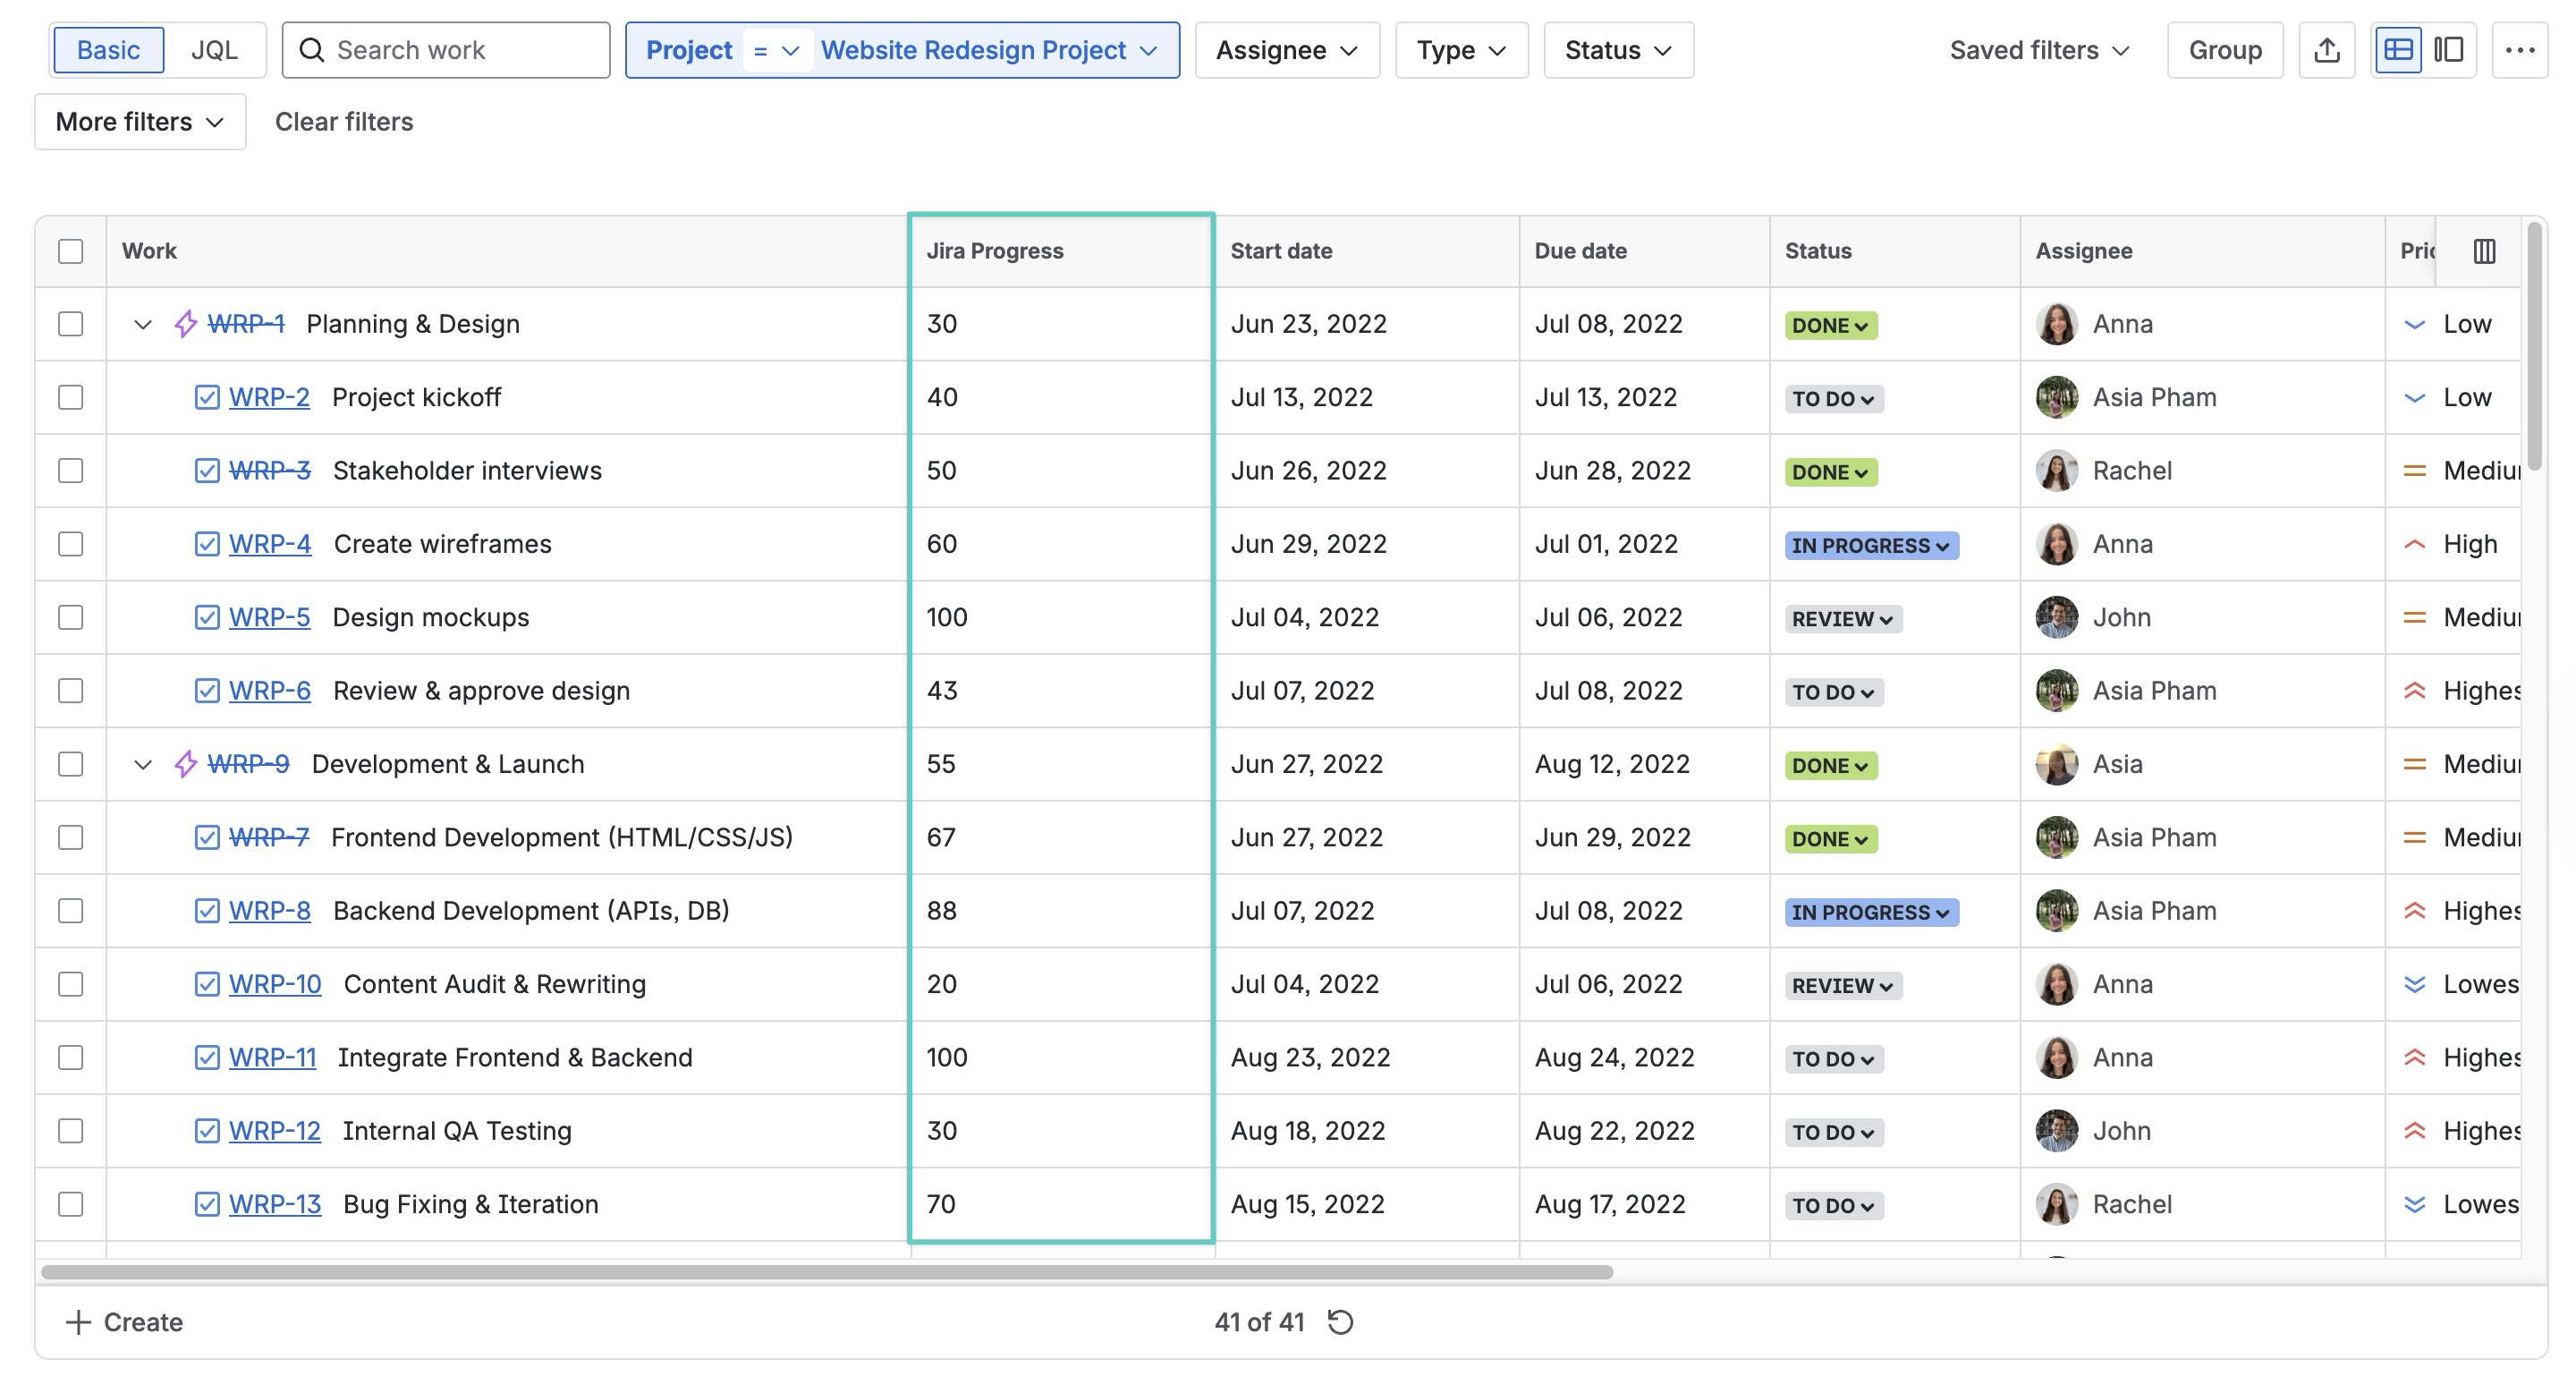2576x1376 pixels.
Task: Collapse the WRP-1 Planning & Design group
Action: (x=143, y=325)
